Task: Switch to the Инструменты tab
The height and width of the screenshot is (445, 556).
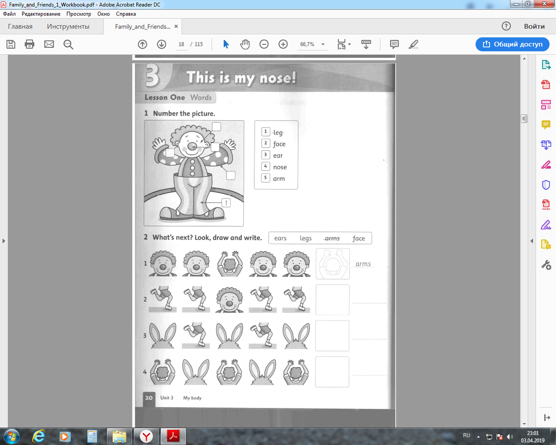Action: [68, 26]
